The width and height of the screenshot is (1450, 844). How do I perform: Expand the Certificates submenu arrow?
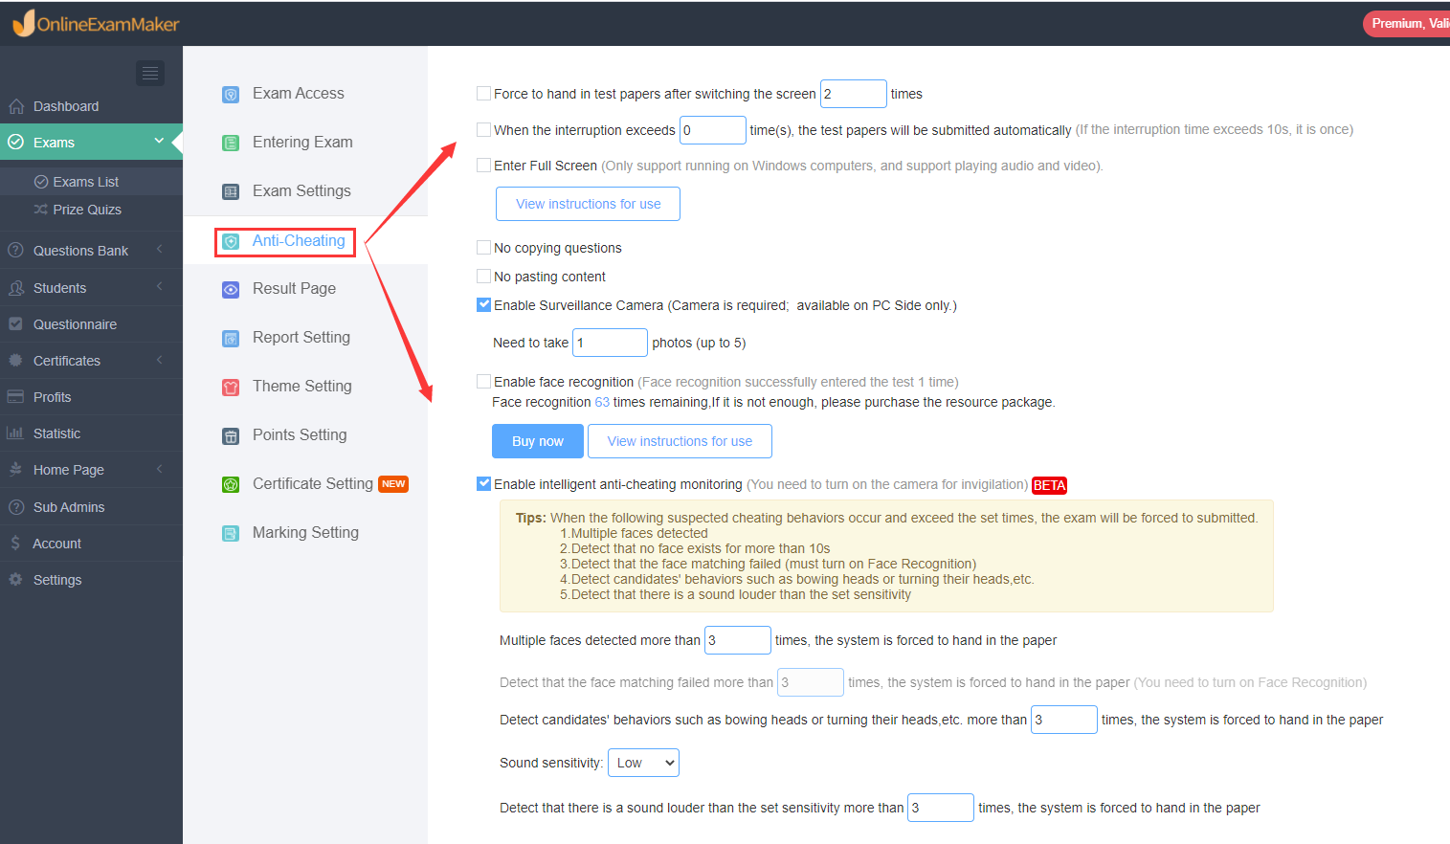(x=160, y=360)
